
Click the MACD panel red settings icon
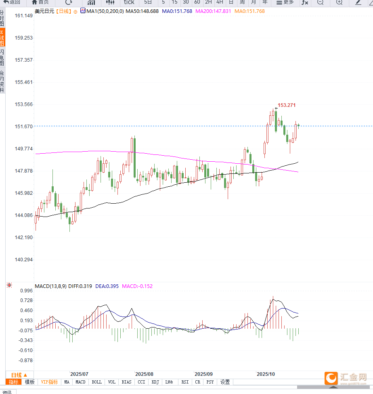coord(9,285)
